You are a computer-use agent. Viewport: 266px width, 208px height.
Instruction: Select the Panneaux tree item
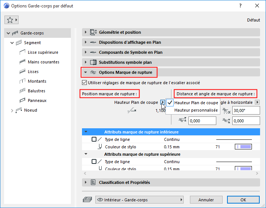(37, 100)
